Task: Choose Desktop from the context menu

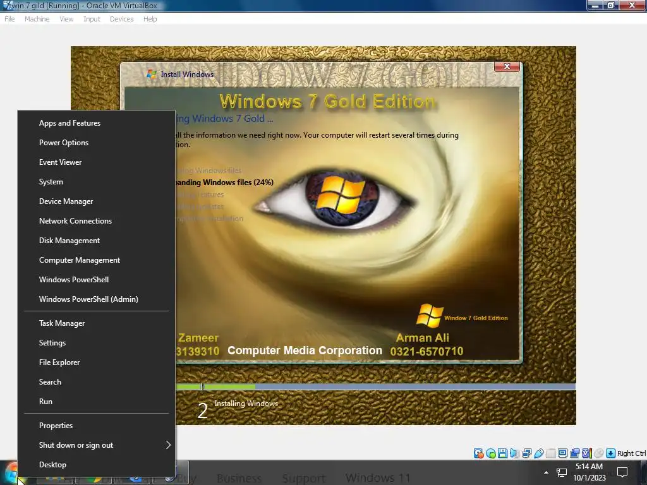Action: tap(97, 465)
